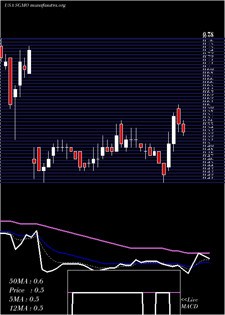This screenshot has width=225, height=315.
Task: Click the rightmost candlestick on the chart
Action: click(183, 128)
